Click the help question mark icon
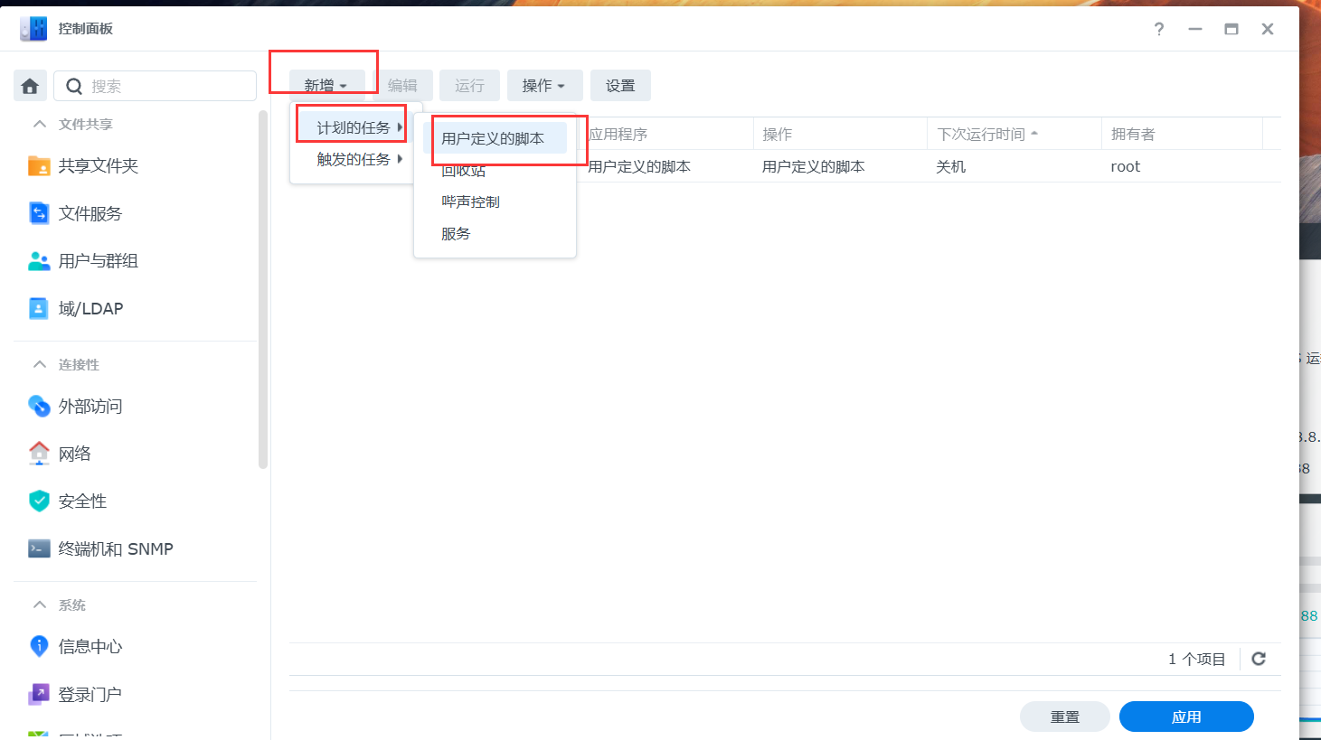The height and width of the screenshot is (740, 1321). (x=1158, y=29)
